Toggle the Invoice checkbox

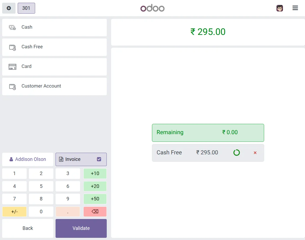[99, 159]
